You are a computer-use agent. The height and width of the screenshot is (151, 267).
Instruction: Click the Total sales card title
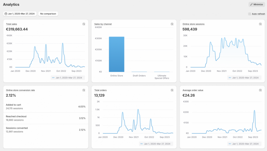point(11,24)
